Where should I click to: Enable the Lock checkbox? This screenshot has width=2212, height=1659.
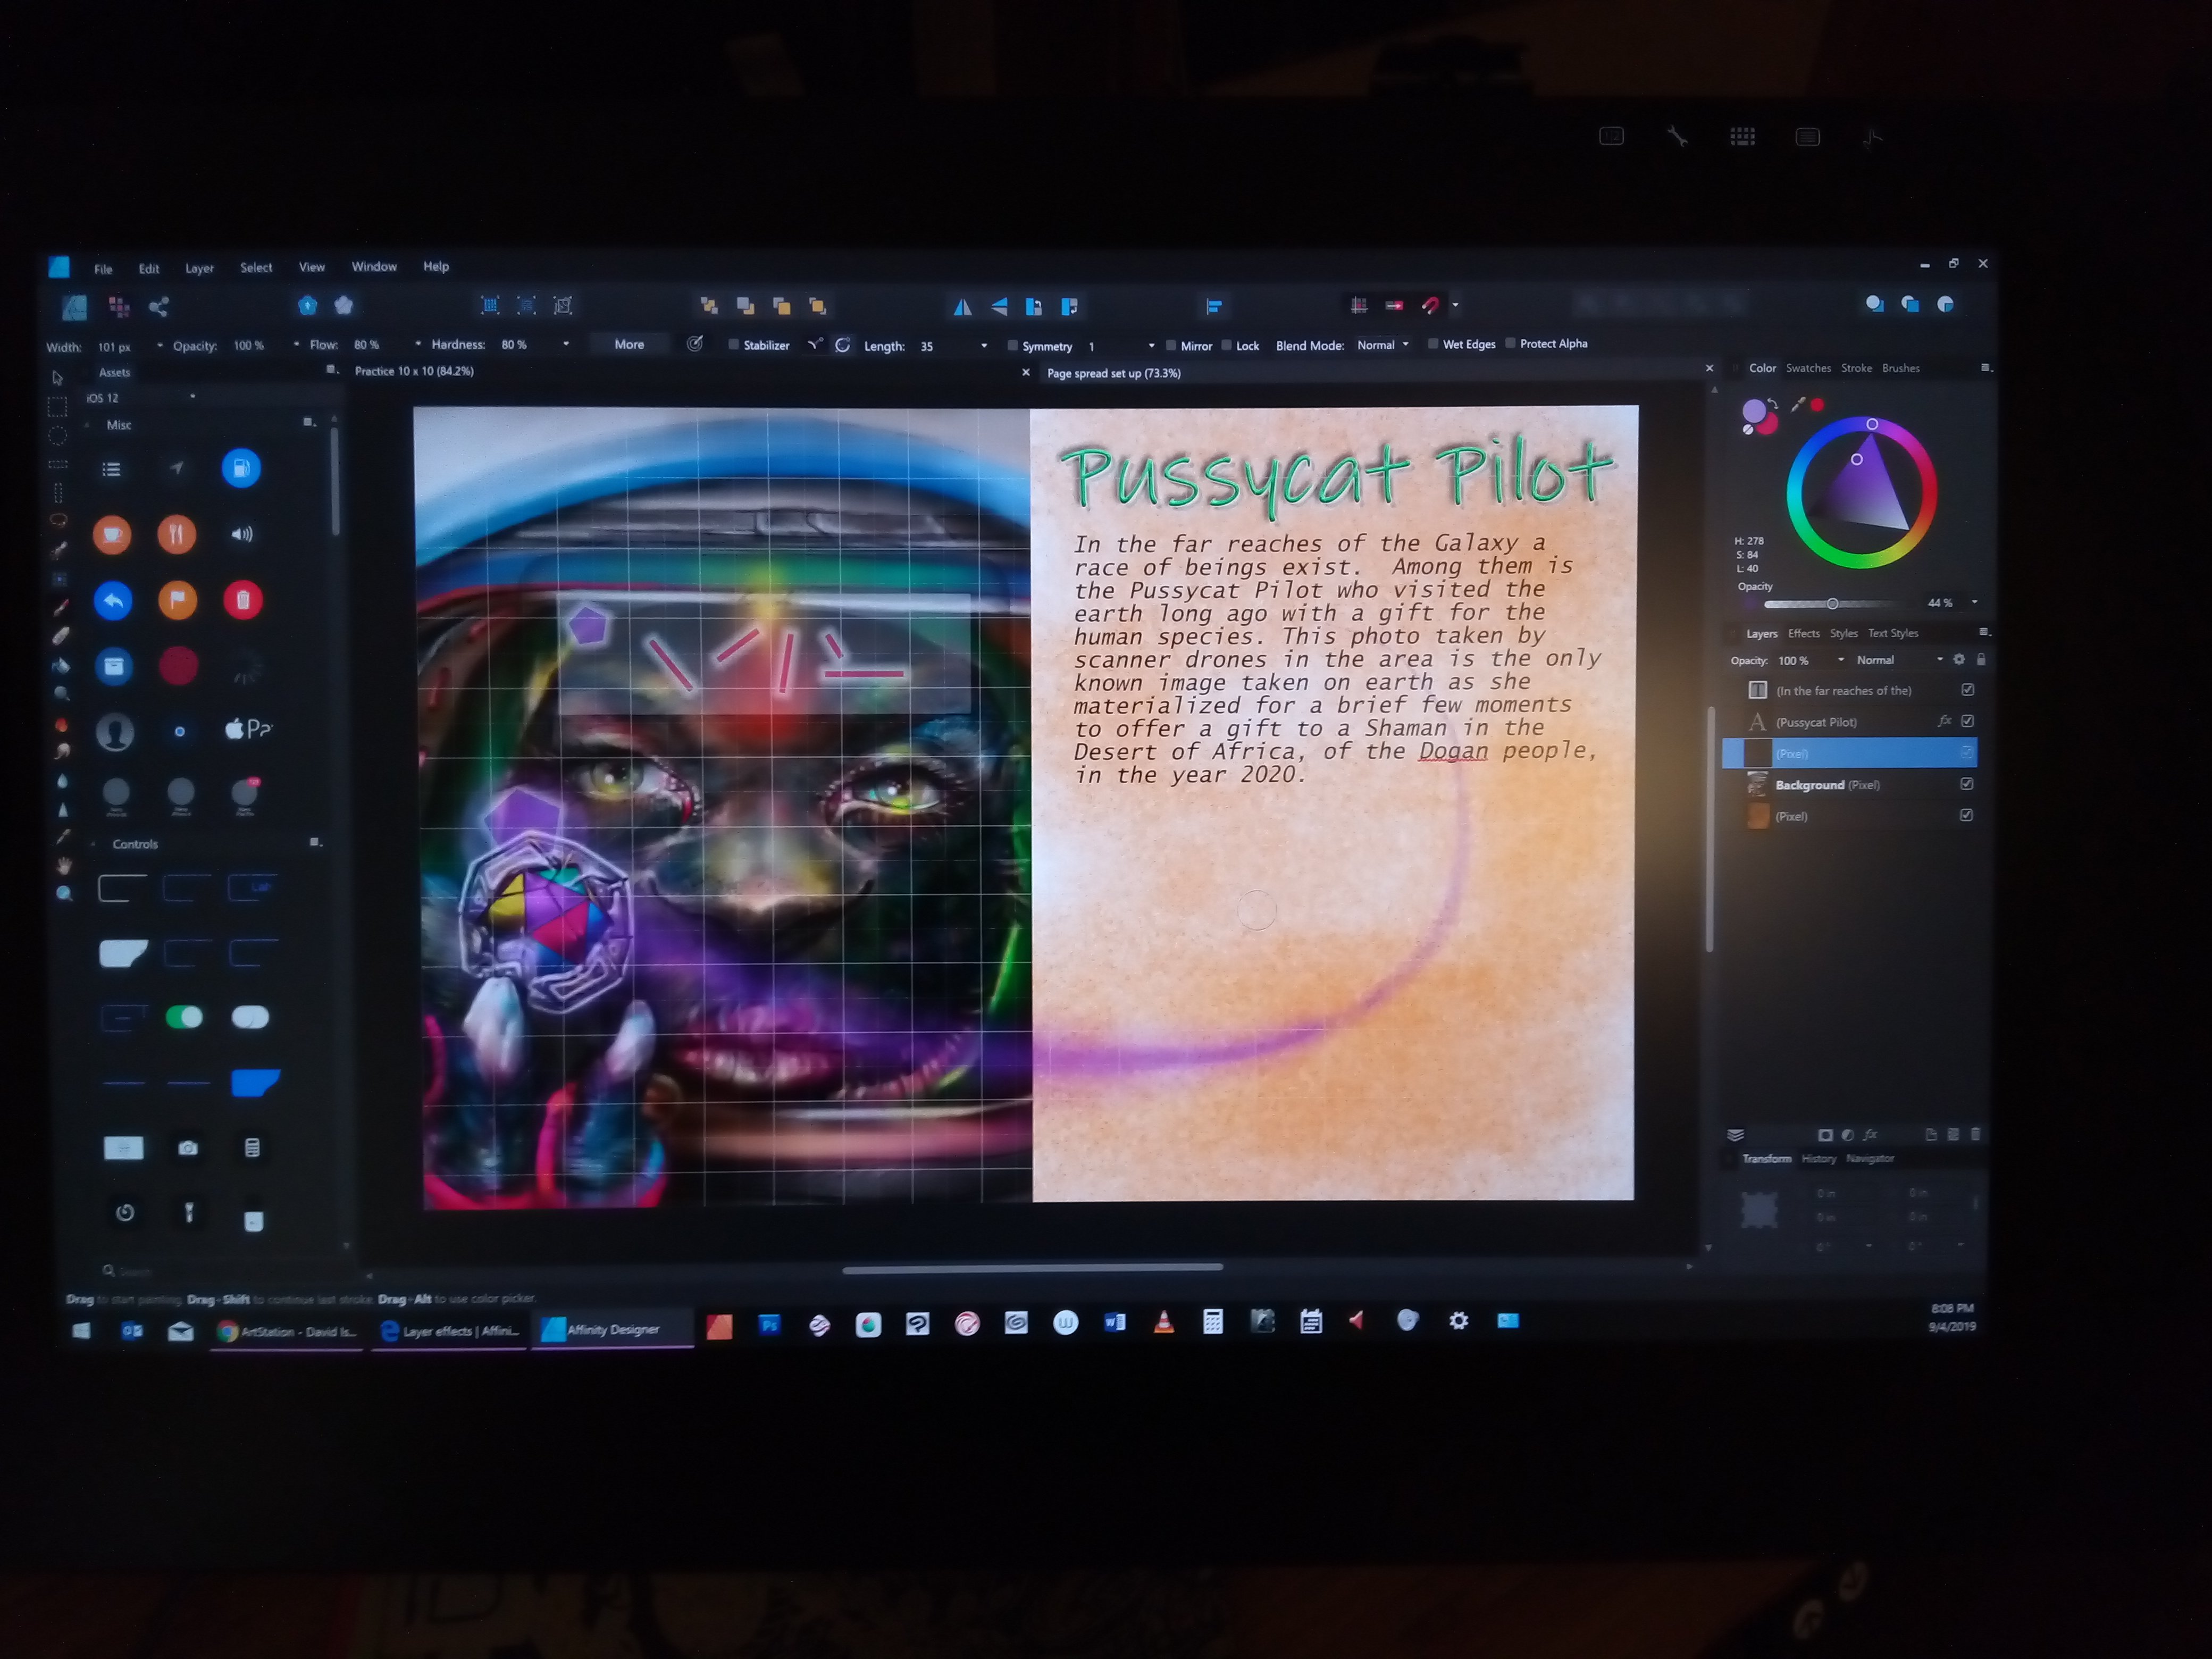pyautogui.click(x=1226, y=346)
